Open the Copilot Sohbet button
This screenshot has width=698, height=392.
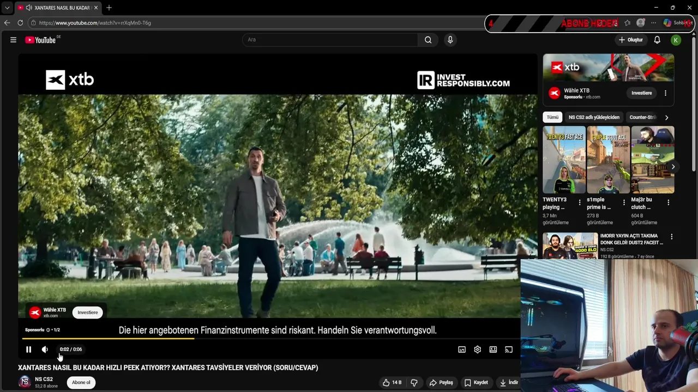pyautogui.click(x=678, y=23)
